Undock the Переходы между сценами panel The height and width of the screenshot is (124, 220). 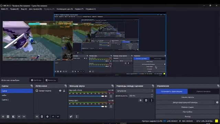click(x=153, y=86)
